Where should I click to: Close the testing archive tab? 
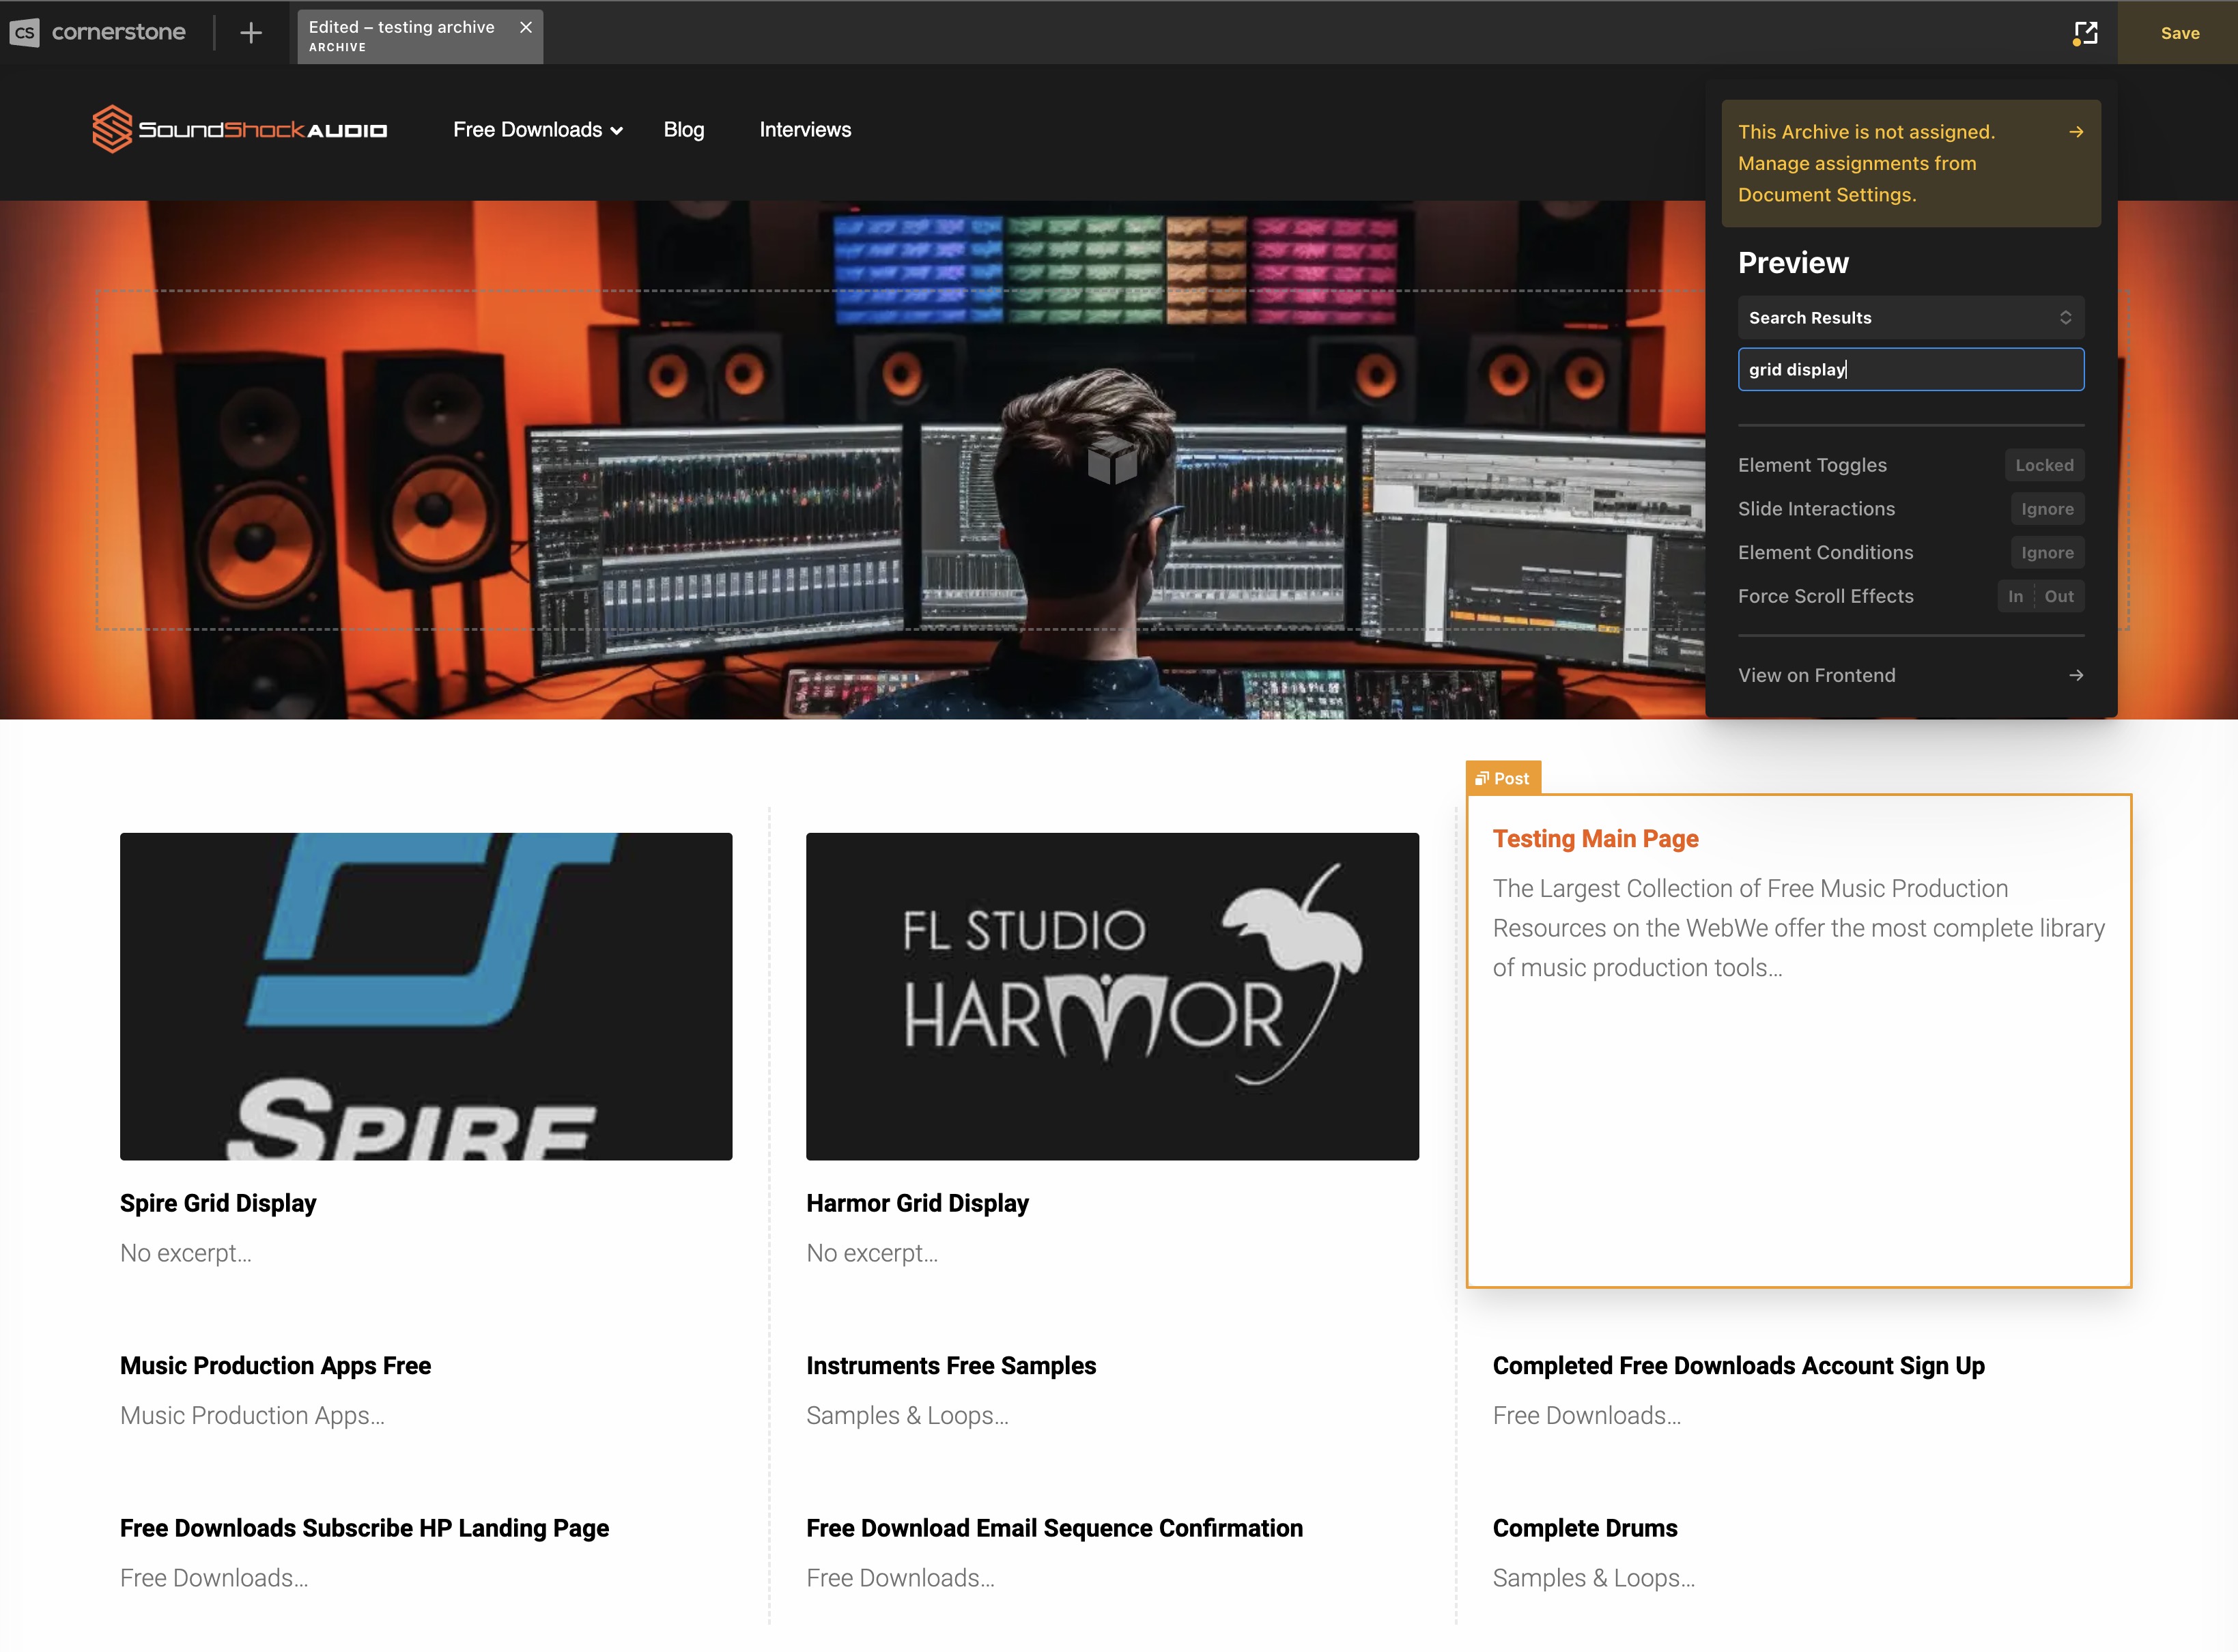[x=526, y=27]
